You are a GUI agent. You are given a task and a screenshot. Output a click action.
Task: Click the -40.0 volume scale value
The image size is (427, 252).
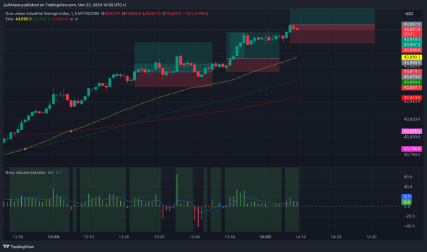[x=409, y=226]
